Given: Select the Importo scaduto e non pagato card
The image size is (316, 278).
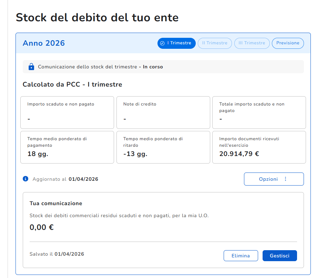Looking at the screenshot, I should pyautogui.click(x=67, y=112).
